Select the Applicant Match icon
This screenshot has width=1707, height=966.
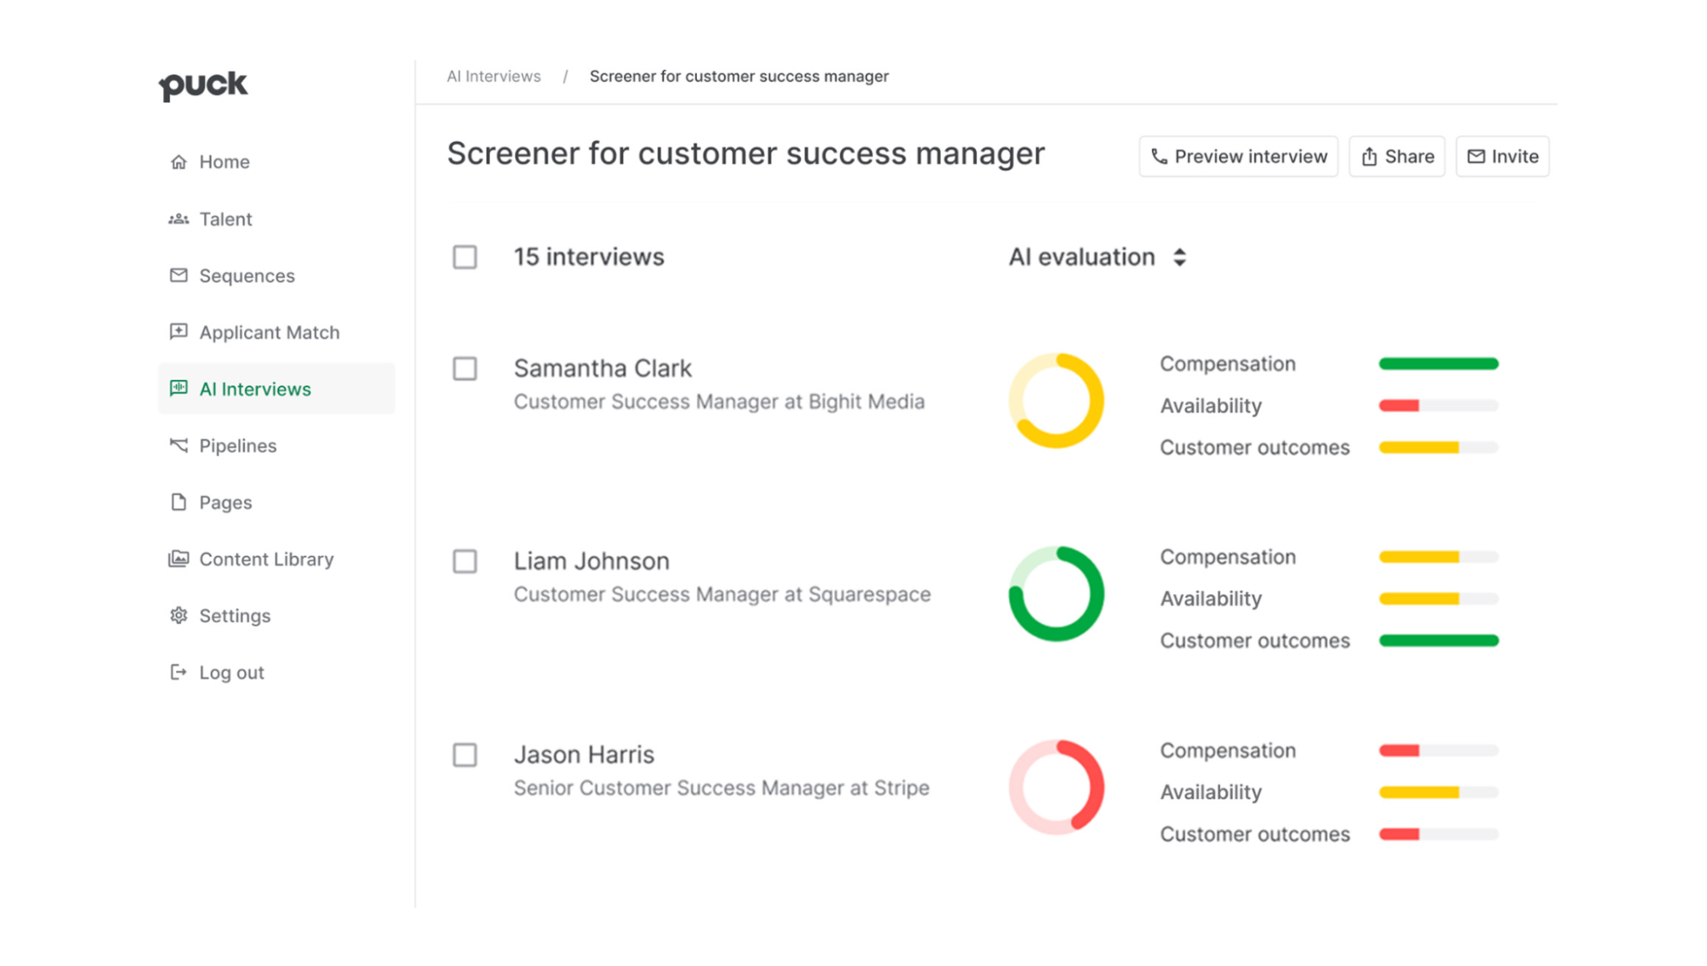178,331
